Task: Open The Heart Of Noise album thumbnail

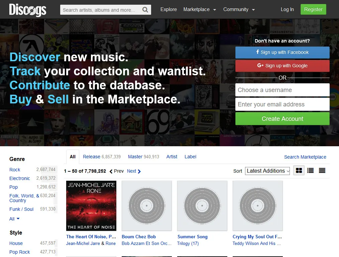Action: point(91,206)
